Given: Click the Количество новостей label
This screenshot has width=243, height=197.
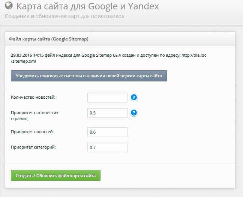Looking at the screenshot, I should click(33, 97).
